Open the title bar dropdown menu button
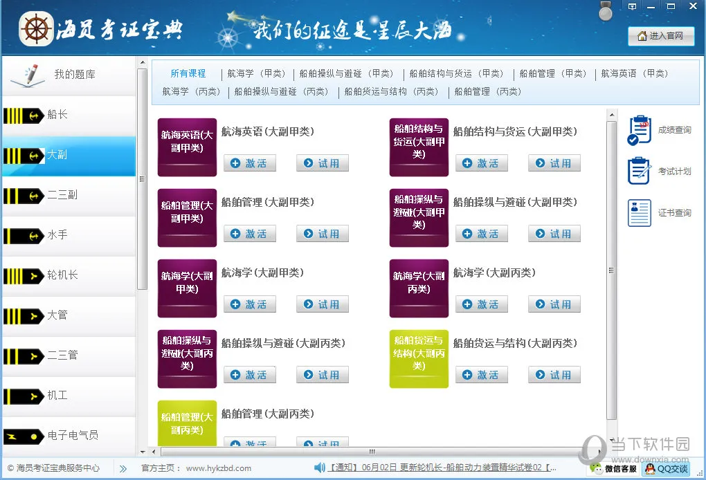This screenshot has height=480, width=706. [632, 6]
